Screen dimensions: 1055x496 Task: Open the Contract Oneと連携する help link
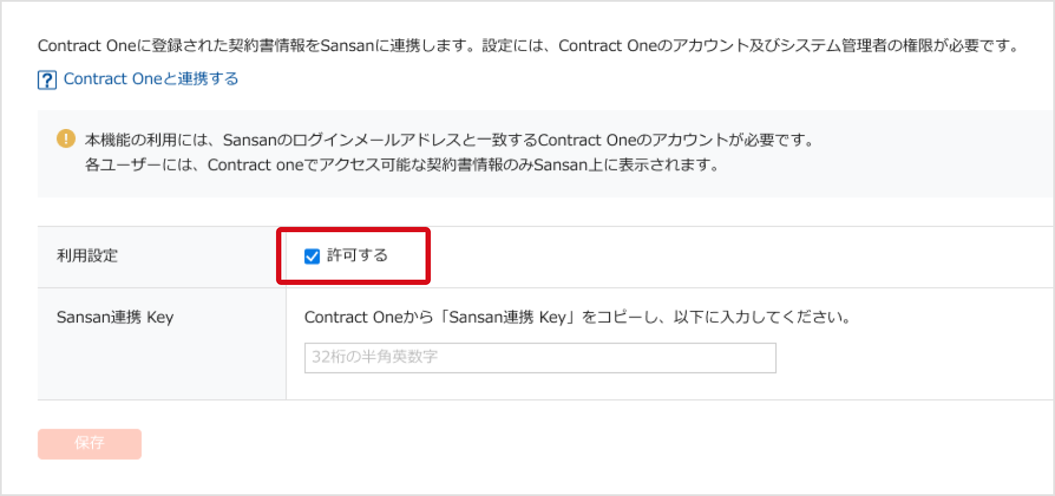coord(150,78)
